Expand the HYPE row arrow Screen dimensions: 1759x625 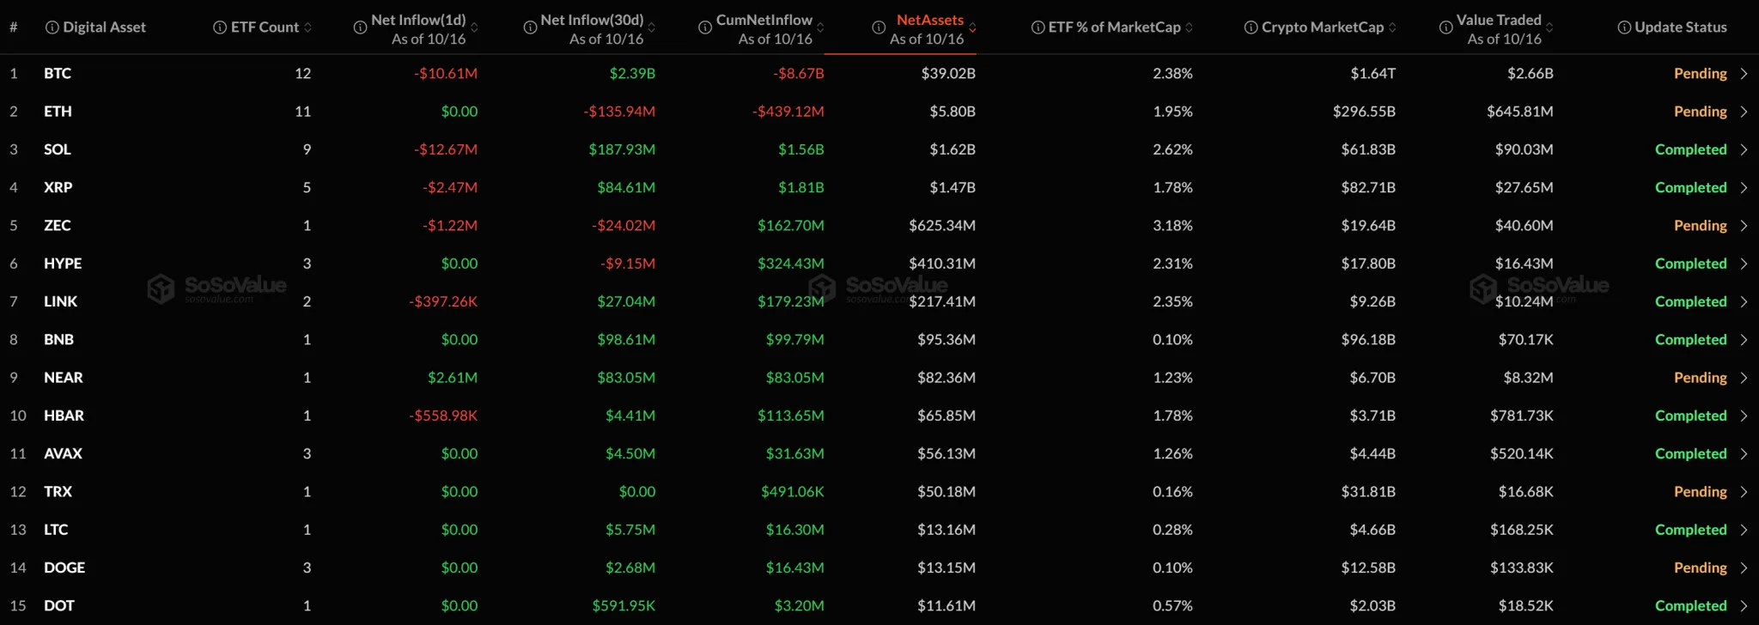pyautogui.click(x=1744, y=264)
